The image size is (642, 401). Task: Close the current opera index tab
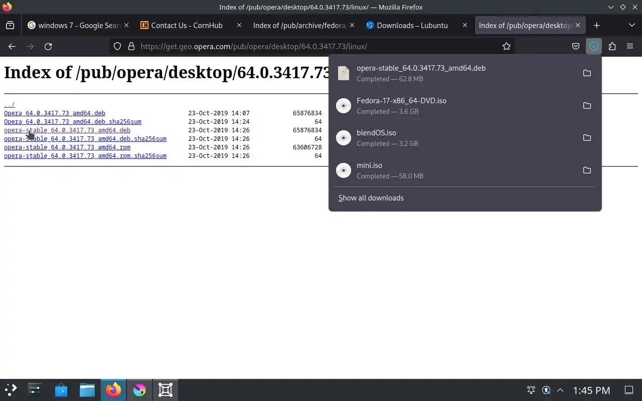pyautogui.click(x=578, y=25)
